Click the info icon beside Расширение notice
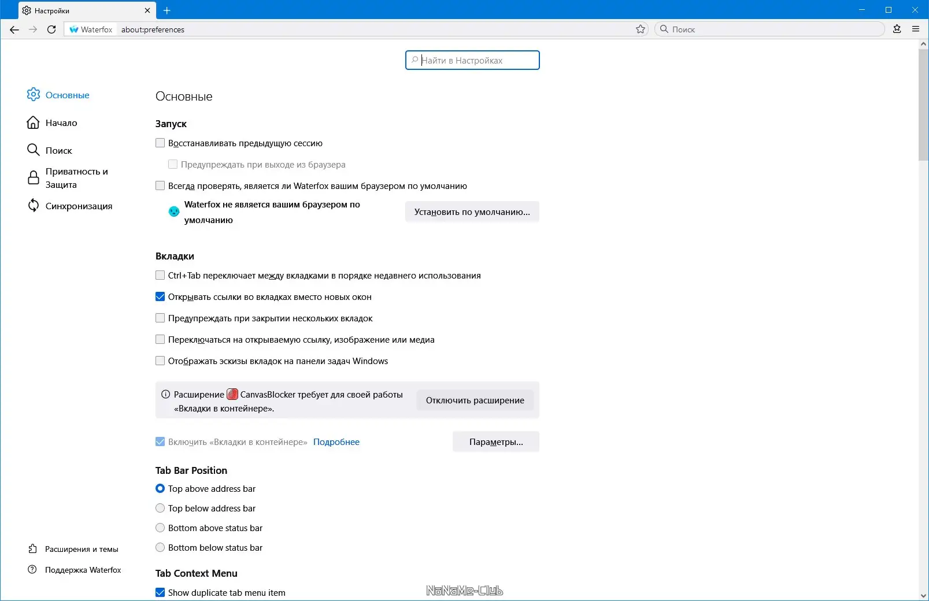This screenshot has width=929, height=601. click(165, 394)
